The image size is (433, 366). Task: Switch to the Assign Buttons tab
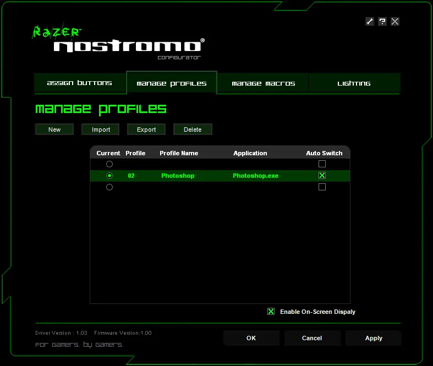coord(80,83)
